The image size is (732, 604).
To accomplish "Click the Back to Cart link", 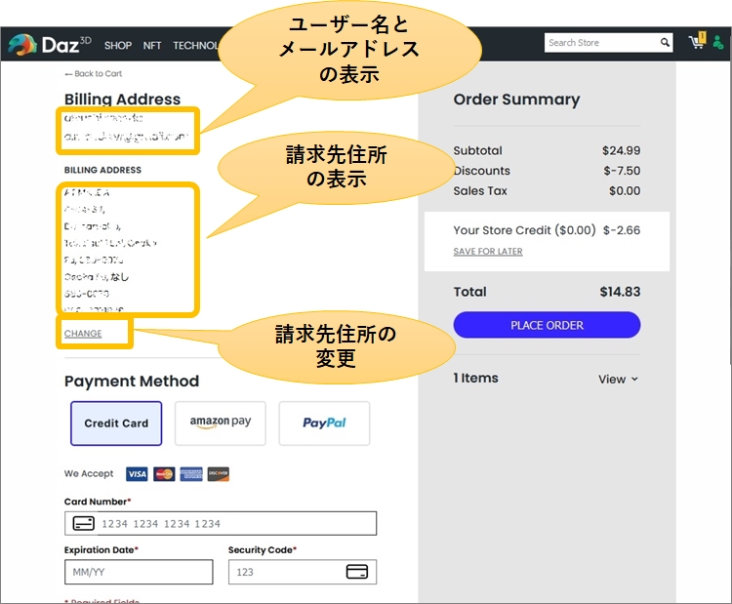I will click(94, 74).
